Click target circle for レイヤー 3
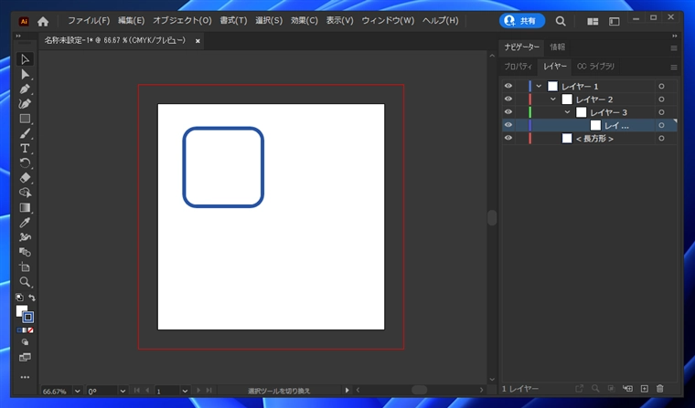The width and height of the screenshot is (695, 408). (661, 112)
